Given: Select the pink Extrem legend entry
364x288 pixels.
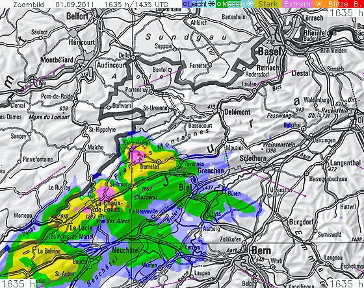Looking at the screenshot, I should 297,4.
